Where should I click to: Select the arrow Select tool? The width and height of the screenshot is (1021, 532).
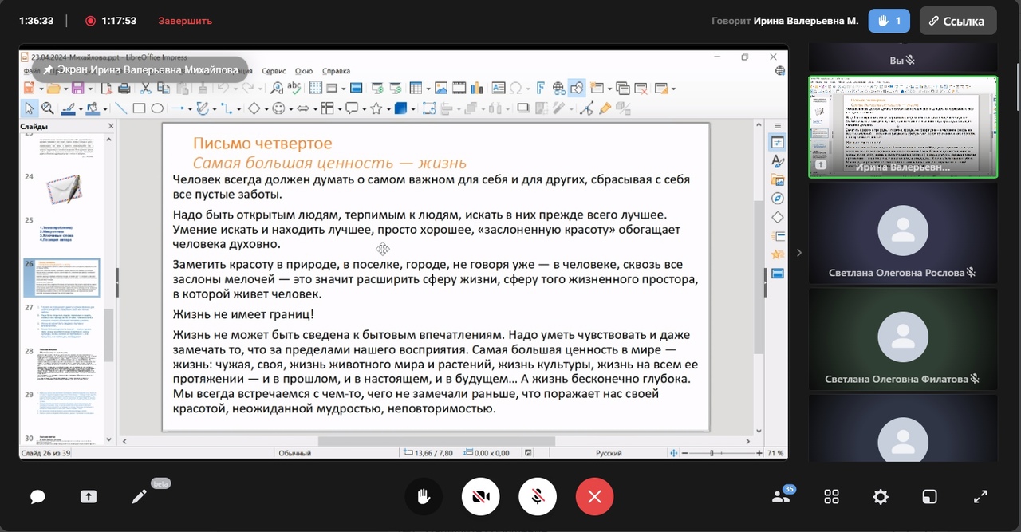click(x=30, y=108)
